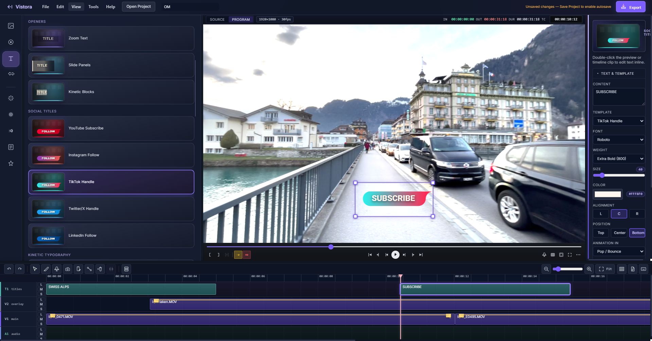652x341 pixels.
Task: Open the Animation In Pop / Bounce dropdown
Action: [619, 251]
